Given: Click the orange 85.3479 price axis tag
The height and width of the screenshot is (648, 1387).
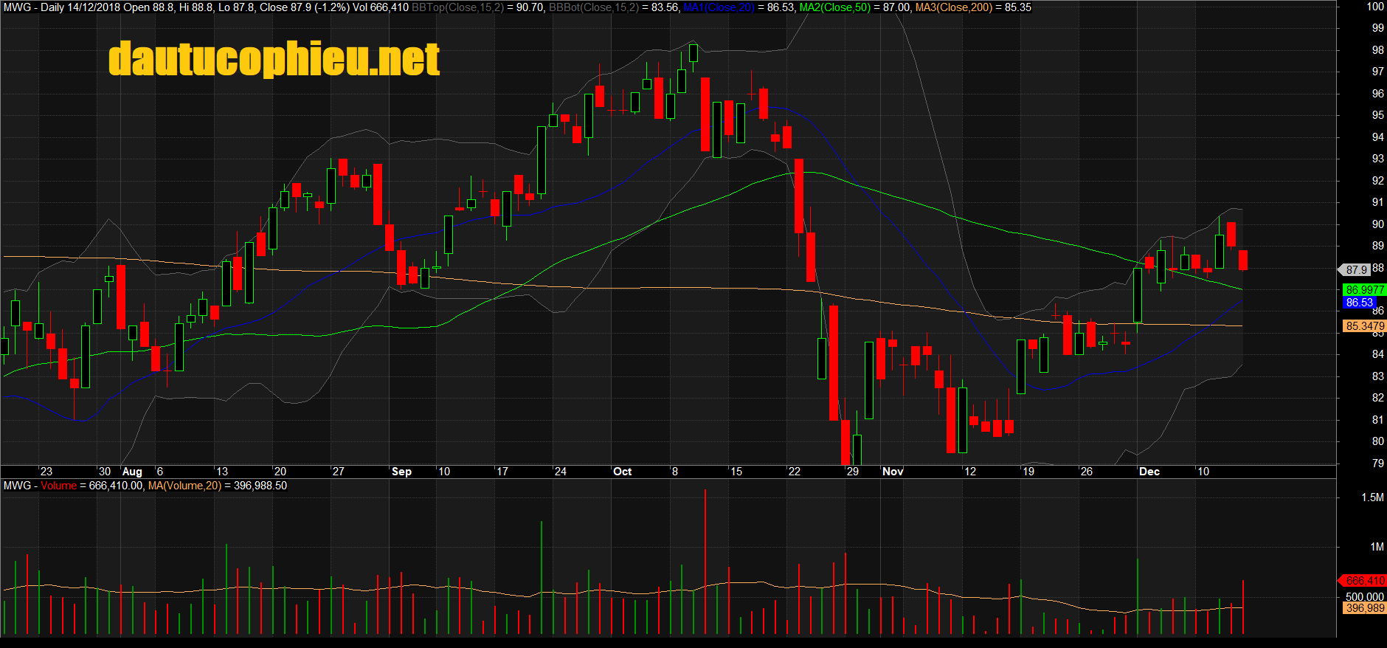Looking at the screenshot, I should click(x=1364, y=326).
